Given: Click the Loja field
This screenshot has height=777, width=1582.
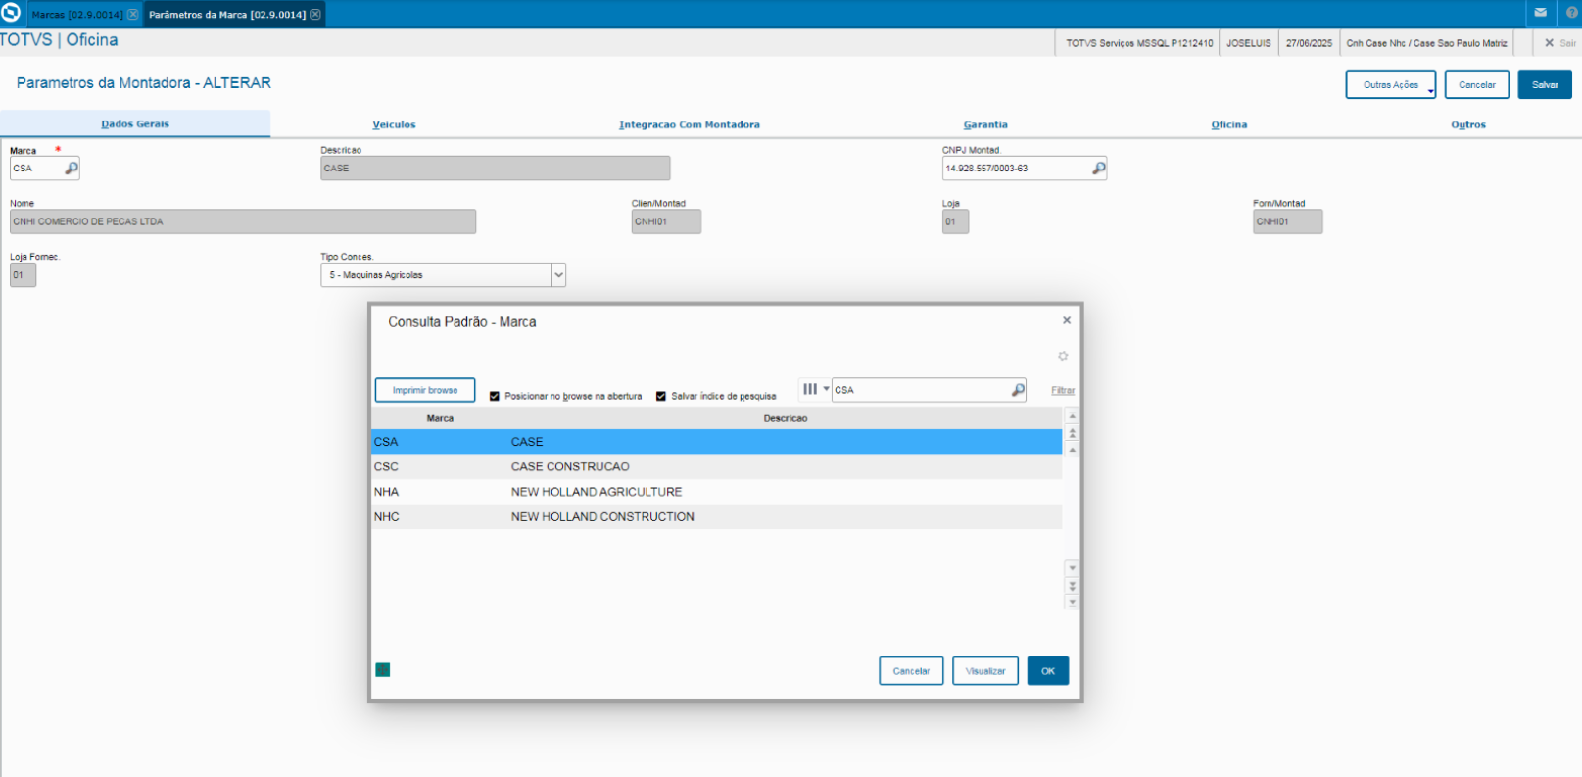Looking at the screenshot, I should coord(955,221).
